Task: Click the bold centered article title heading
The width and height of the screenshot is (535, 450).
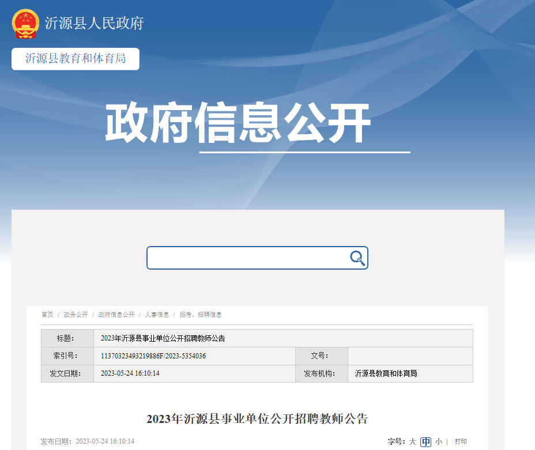Action: 257,419
